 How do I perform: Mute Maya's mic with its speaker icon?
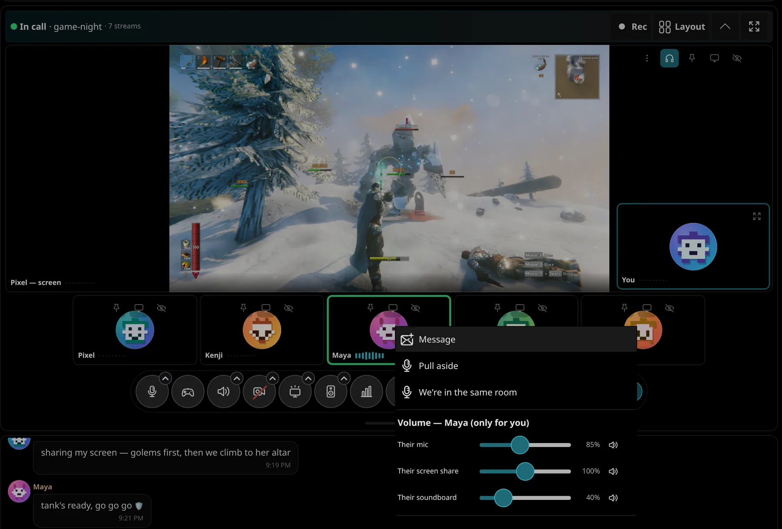tap(613, 445)
